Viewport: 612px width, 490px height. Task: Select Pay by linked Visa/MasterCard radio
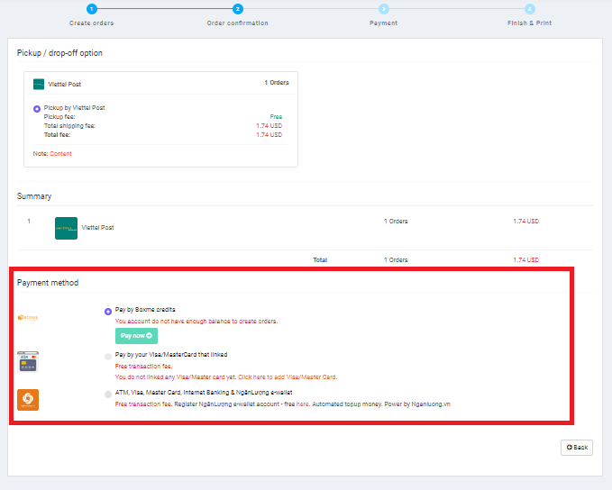click(x=108, y=357)
